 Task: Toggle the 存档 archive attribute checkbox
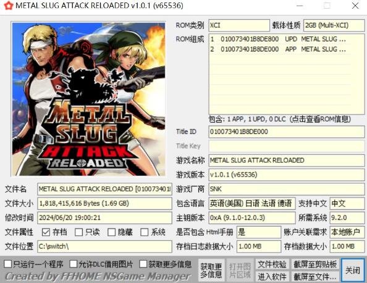(46, 232)
